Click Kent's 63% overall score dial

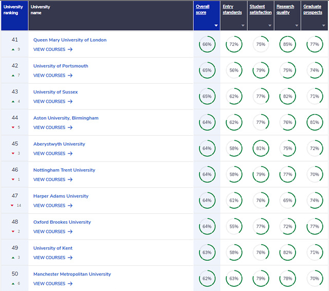pyautogui.click(x=207, y=252)
